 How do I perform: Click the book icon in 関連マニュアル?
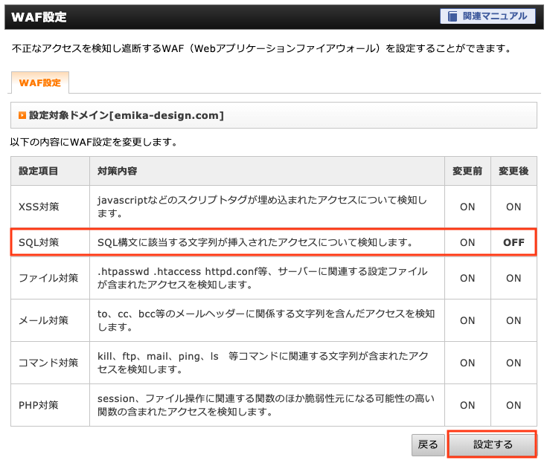tap(453, 16)
